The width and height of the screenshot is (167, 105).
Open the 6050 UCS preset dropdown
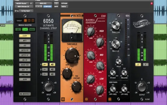click(44, 3)
